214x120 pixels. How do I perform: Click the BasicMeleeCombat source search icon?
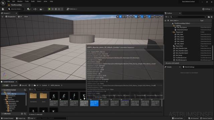pyautogui.click(x=25, y=90)
